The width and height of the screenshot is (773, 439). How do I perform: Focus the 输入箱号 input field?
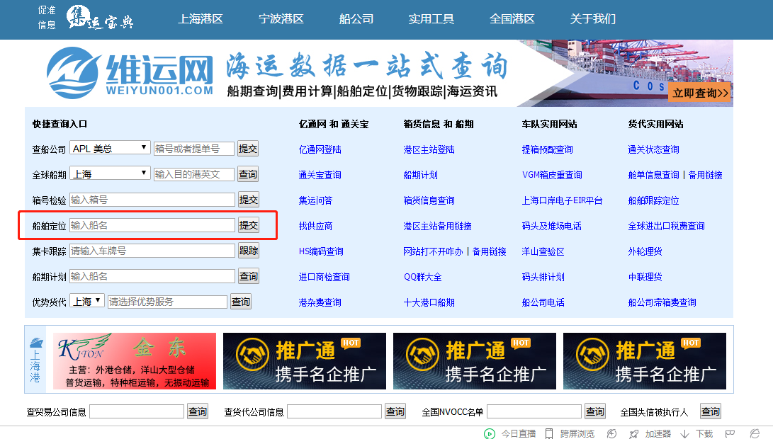click(152, 200)
